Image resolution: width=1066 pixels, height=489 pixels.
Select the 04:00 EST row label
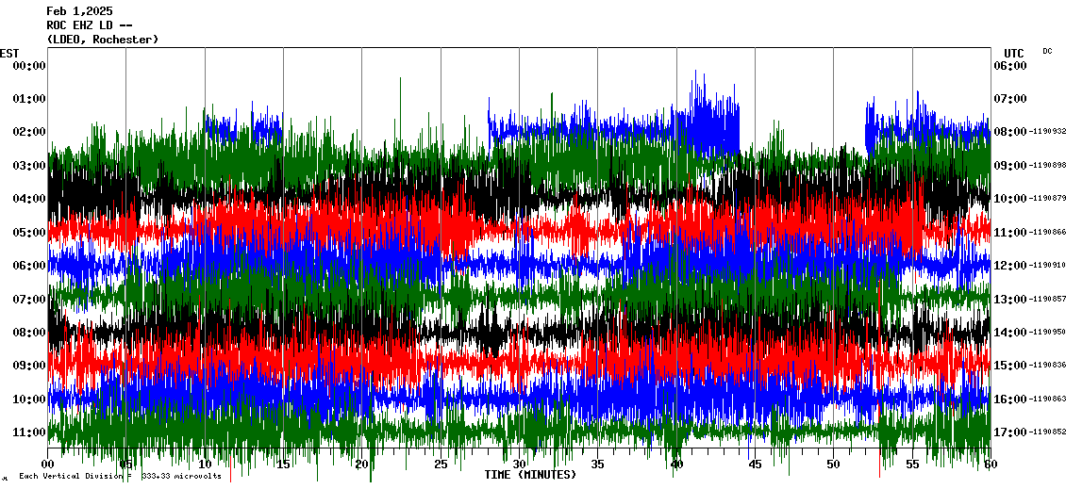tap(29, 199)
